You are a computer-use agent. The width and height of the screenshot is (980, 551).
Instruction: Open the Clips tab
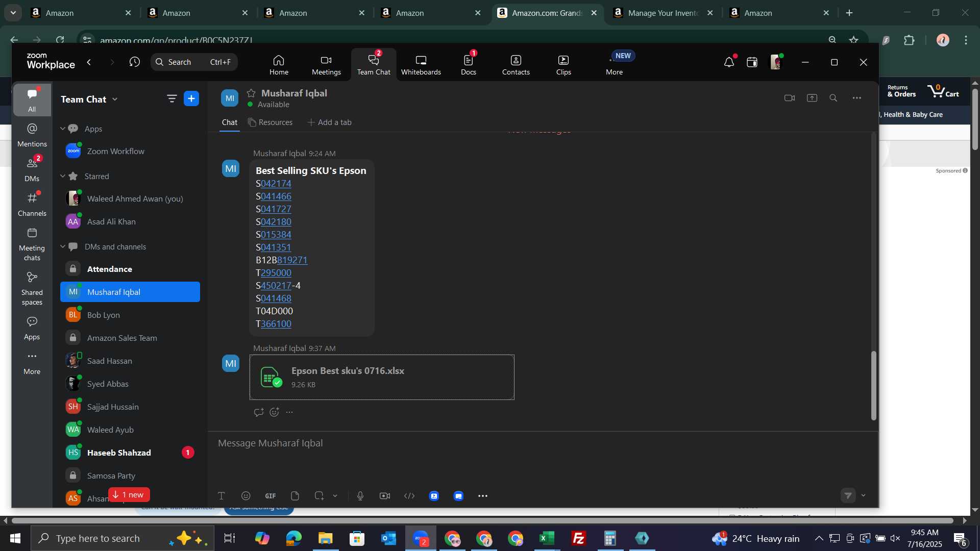pyautogui.click(x=563, y=65)
